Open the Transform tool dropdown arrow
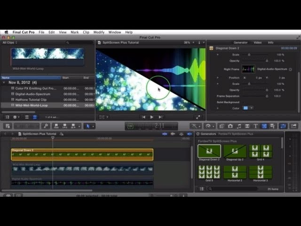 point(107,117)
